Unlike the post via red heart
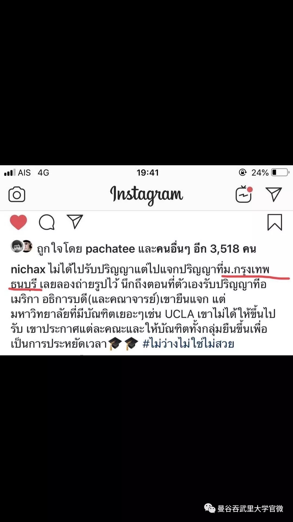Screen dimensions: 293x522 [18, 222]
